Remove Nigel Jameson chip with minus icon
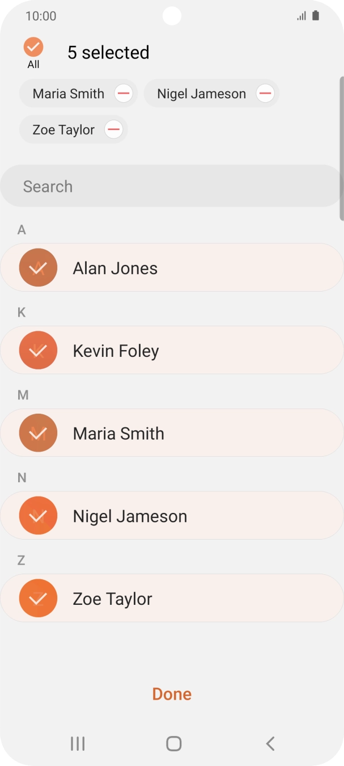Image resolution: width=344 pixels, height=766 pixels. click(x=265, y=94)
